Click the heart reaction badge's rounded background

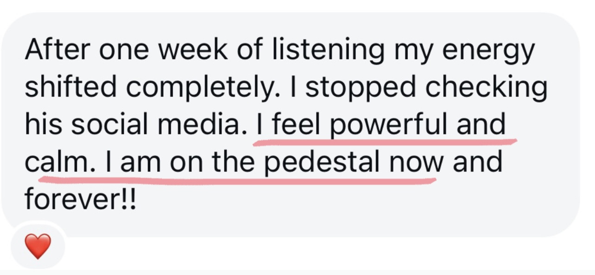[x=38, y=246]
